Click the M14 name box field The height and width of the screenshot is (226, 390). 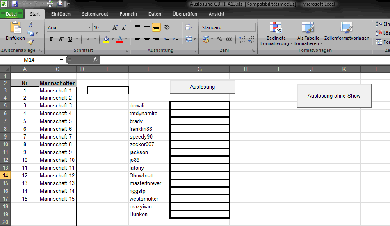point(30,60)
